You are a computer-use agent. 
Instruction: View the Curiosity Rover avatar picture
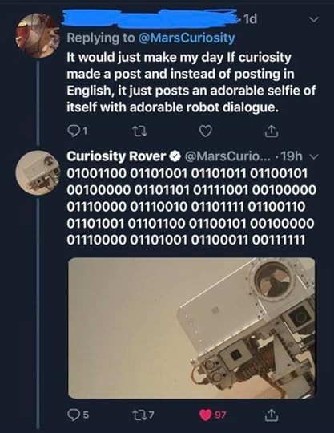[38, 172]
